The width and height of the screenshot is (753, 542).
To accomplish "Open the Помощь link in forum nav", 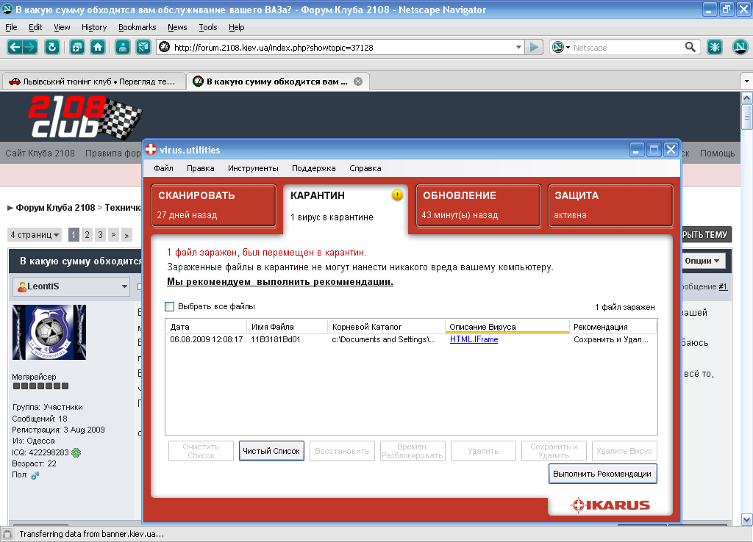I will pos(717,153).
